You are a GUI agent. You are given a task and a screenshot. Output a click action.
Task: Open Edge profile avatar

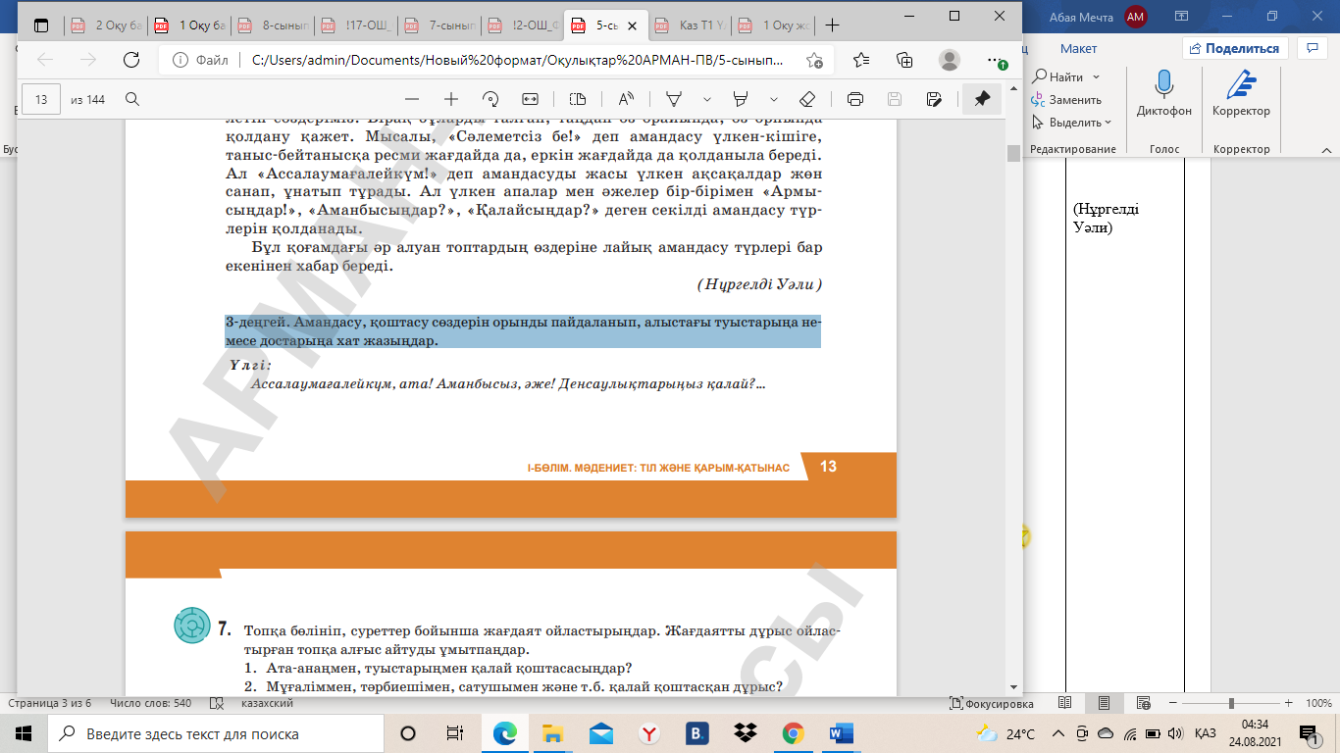point(949,60)
